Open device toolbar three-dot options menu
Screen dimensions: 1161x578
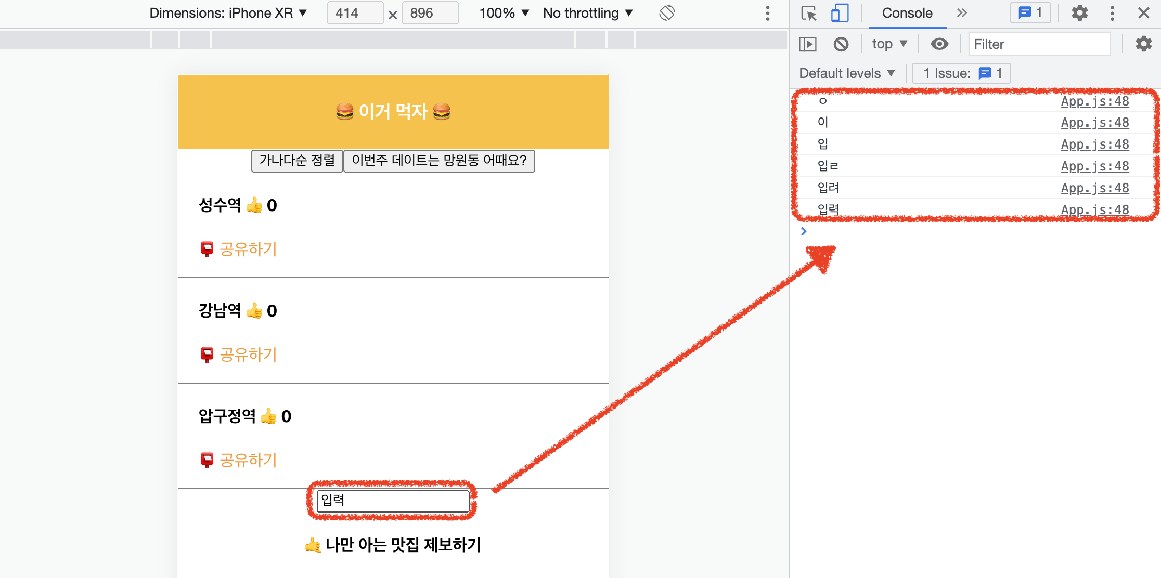767,13
